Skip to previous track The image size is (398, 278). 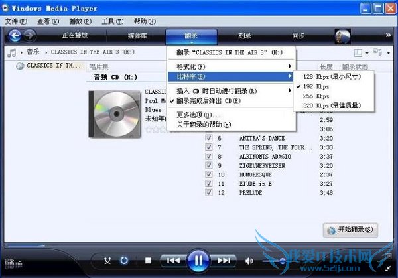click(x=173, y=261)
